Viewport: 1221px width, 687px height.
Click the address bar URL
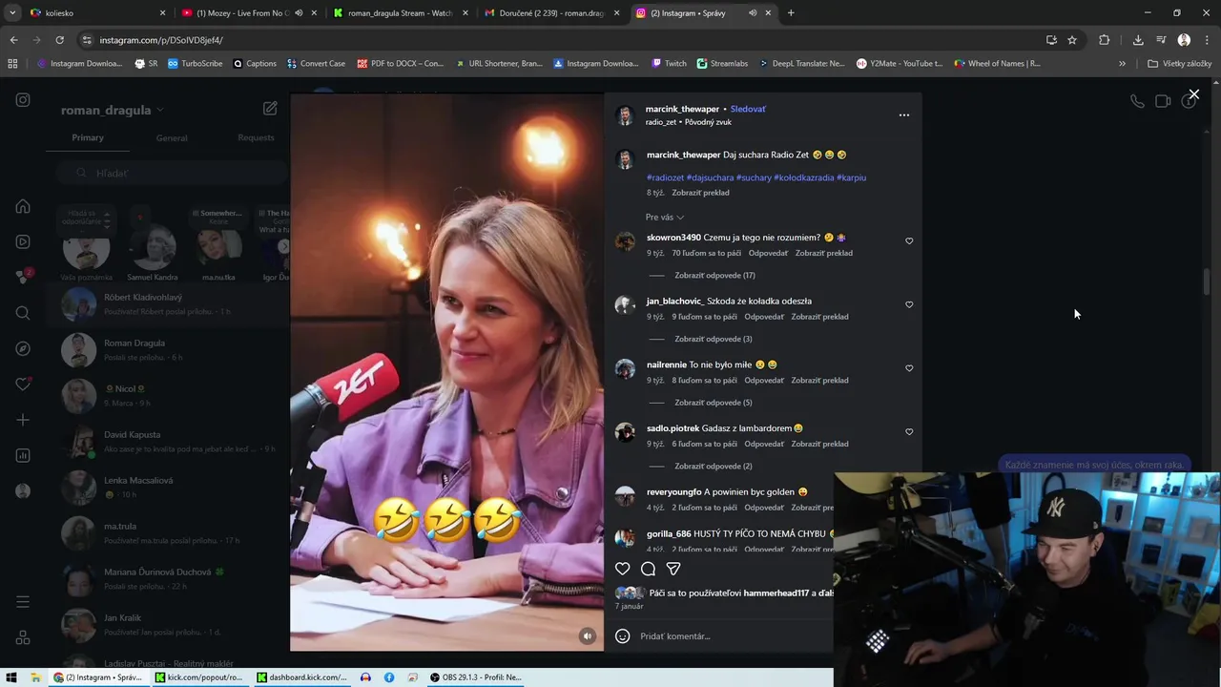pyautogui.click(x=161, y=40)
